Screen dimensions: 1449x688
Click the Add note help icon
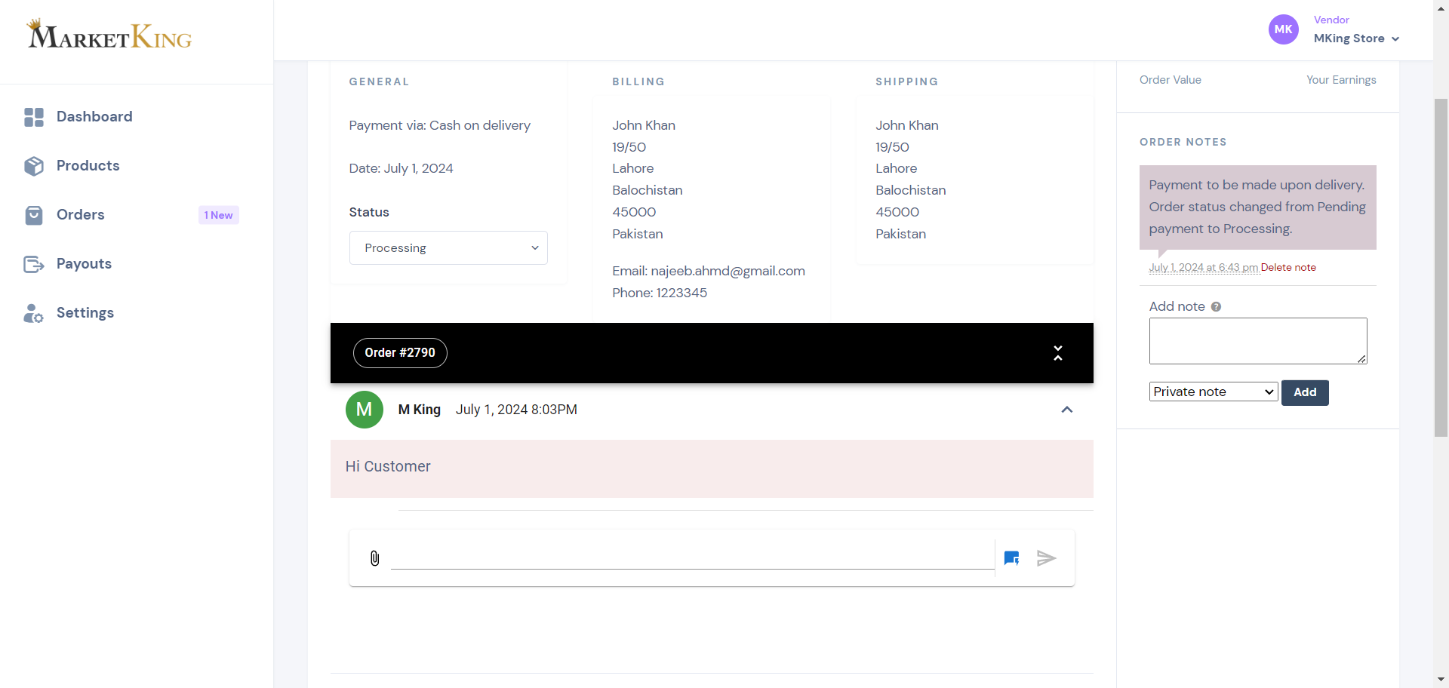1216,307
